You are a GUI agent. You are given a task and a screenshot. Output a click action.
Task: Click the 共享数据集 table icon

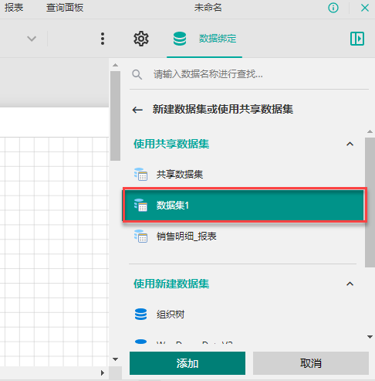point(140,175)
